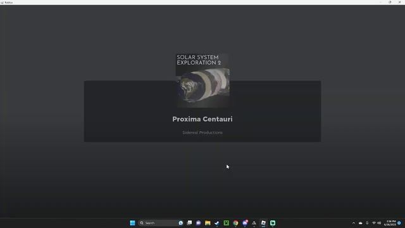The height and width of the screenshot is (228, 405).
Task: Open the green app icon on the taskbar
Action: pyautogui.click(x=273, y=223)
